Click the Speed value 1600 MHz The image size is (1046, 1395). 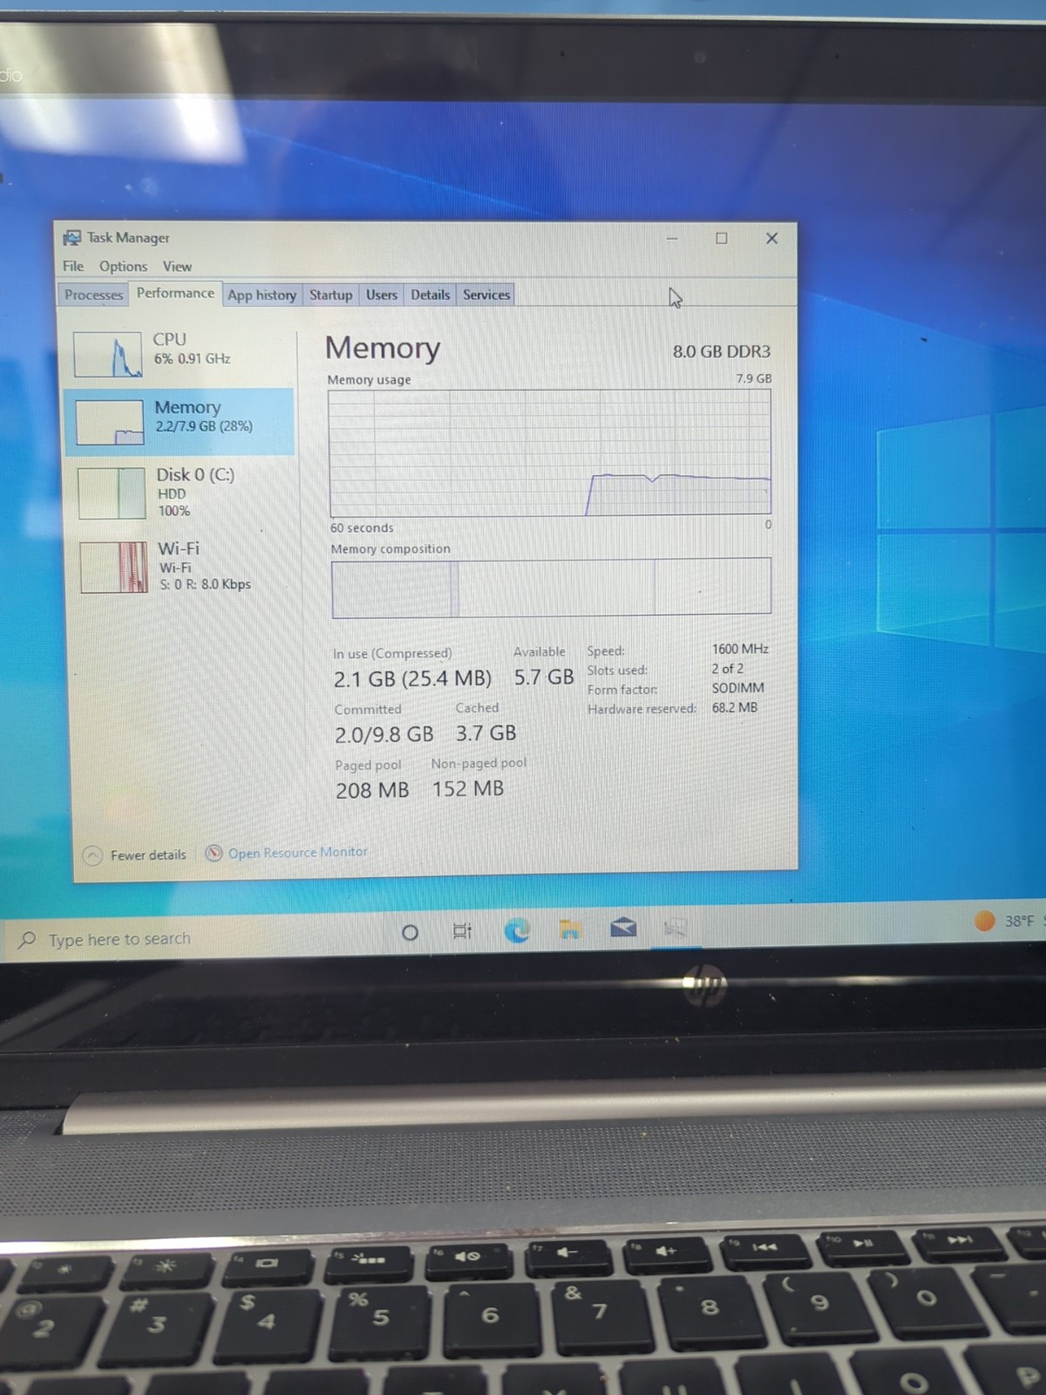tap(740, 649)
